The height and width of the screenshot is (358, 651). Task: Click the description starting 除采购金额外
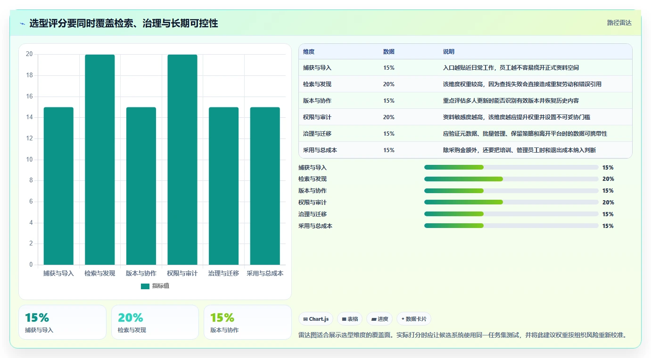(519, 150)
